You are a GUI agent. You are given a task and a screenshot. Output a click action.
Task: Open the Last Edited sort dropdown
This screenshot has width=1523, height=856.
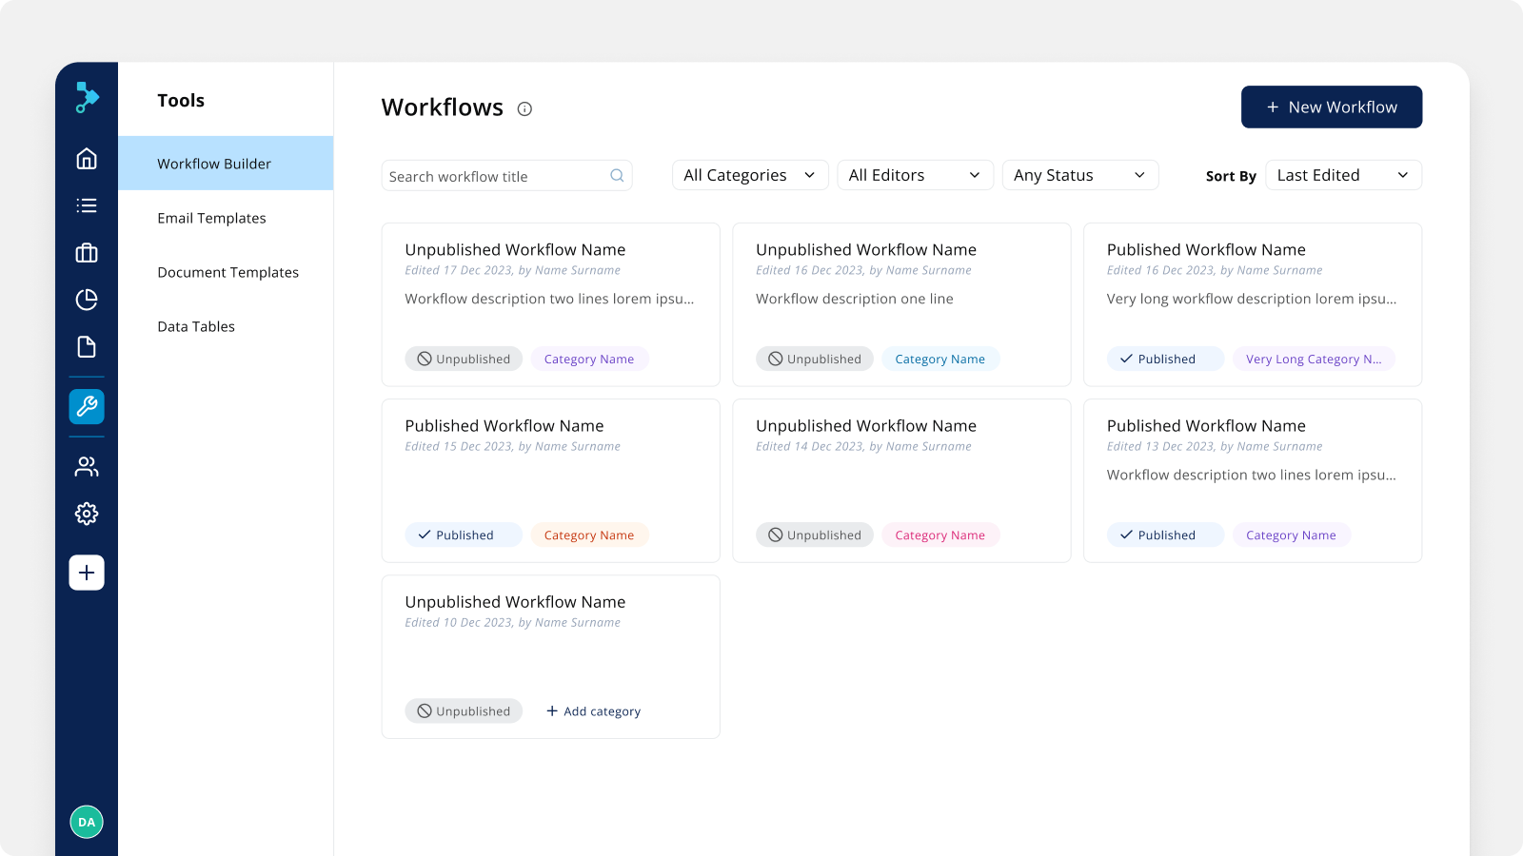1343,175
